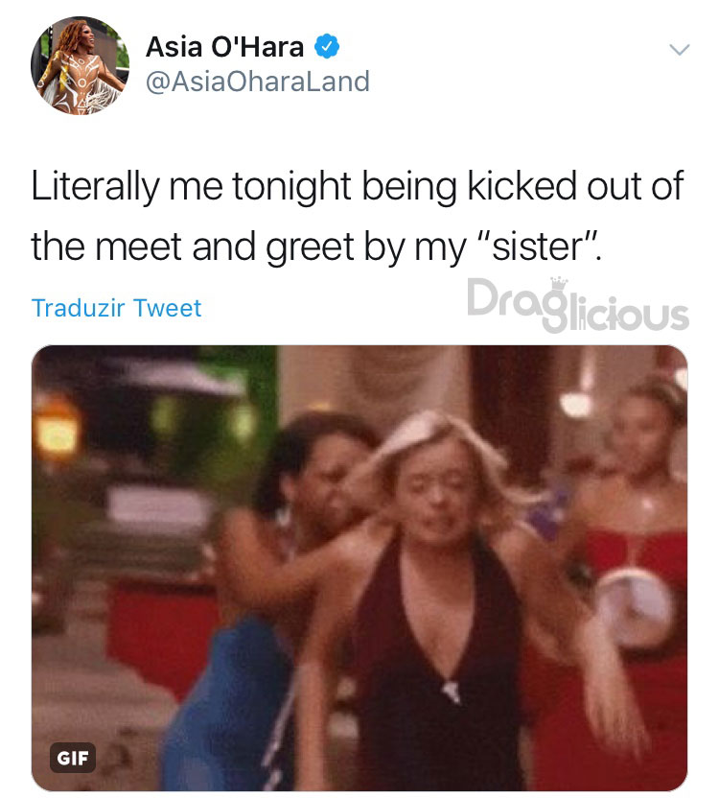Click the Traduzir Tweet link
Screen dimensions: 719x798
point(117,308)
